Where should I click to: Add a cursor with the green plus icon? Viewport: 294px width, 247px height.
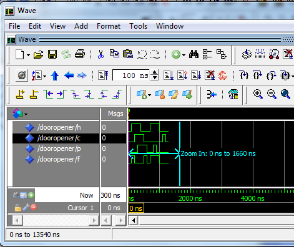pos(31,195)
